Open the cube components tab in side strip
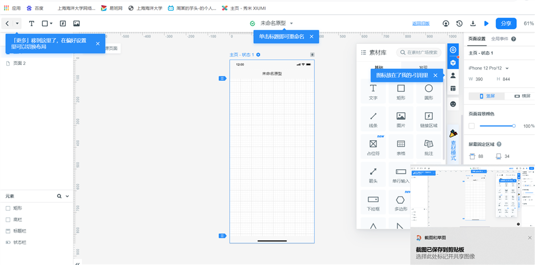 coord(453,63)
